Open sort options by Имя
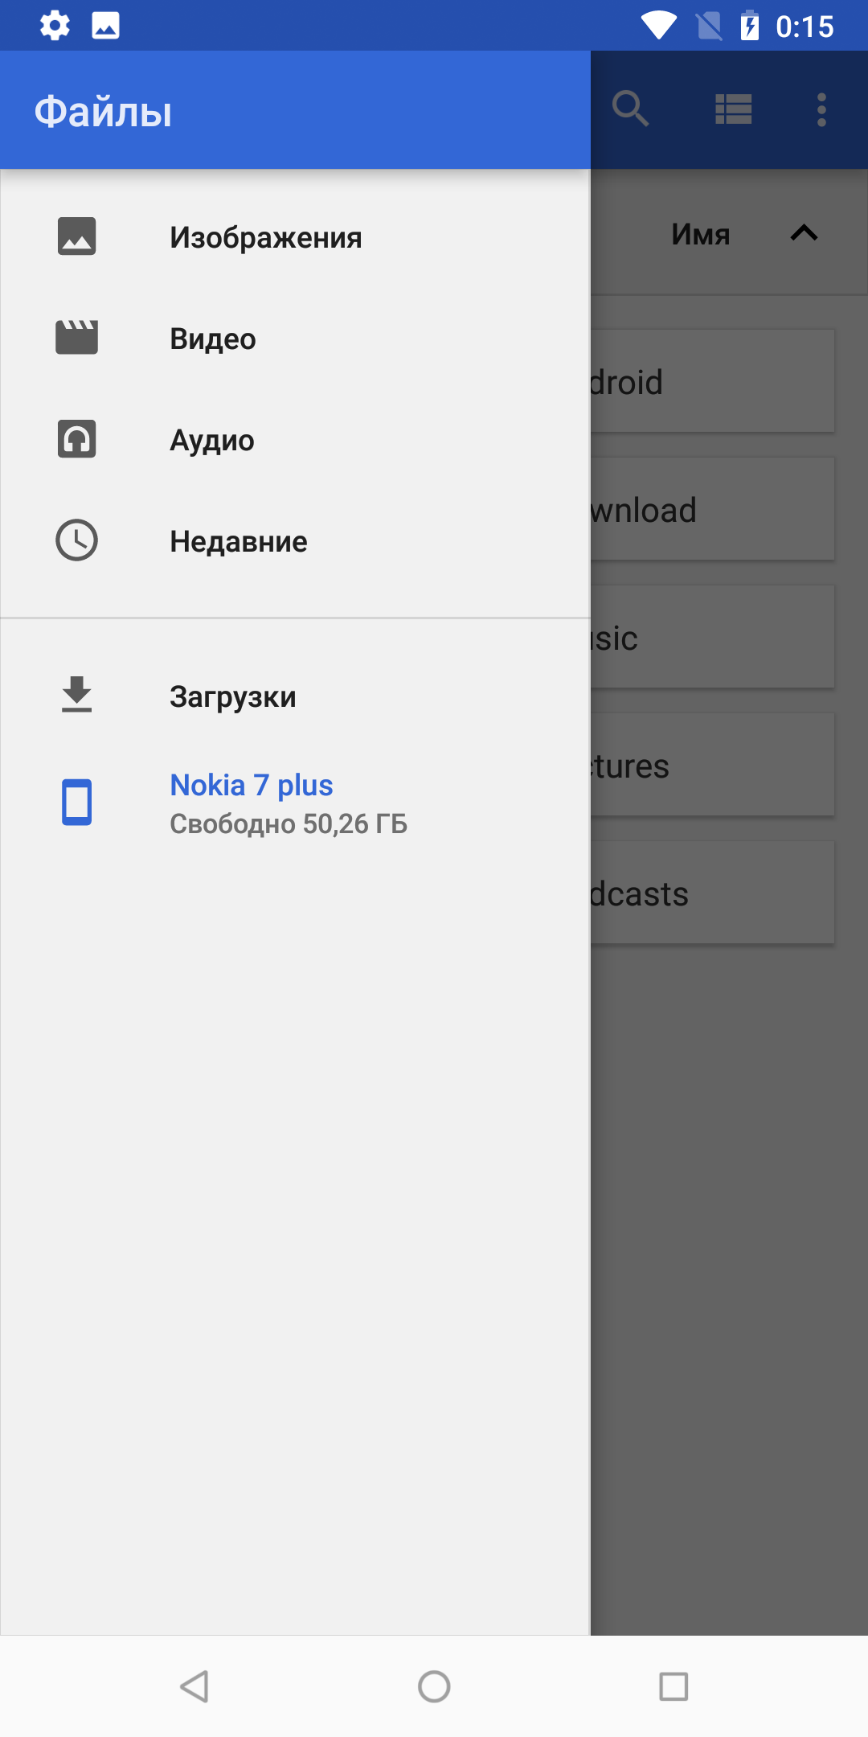The image size is (868, 1737). click(x=701, y=234)
